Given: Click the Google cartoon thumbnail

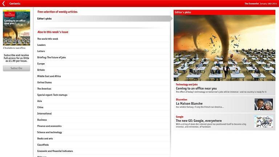Looking at the screenshot, I should click(x=263, y=122).
